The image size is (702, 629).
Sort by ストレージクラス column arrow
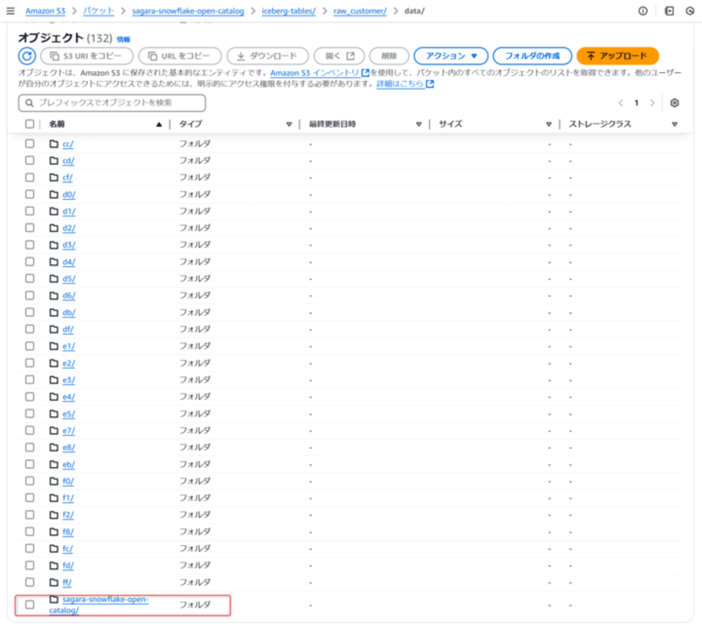coord(674,124)
